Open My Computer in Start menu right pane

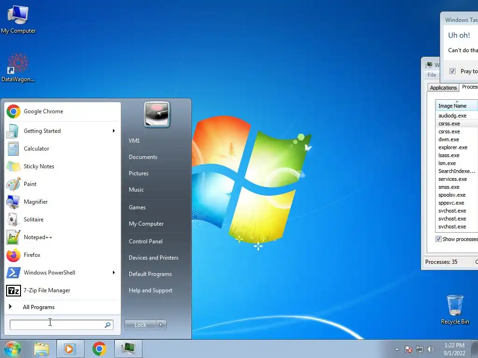point(146,224)
